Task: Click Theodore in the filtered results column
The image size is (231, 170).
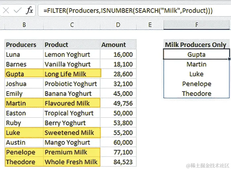Action: 197,93
